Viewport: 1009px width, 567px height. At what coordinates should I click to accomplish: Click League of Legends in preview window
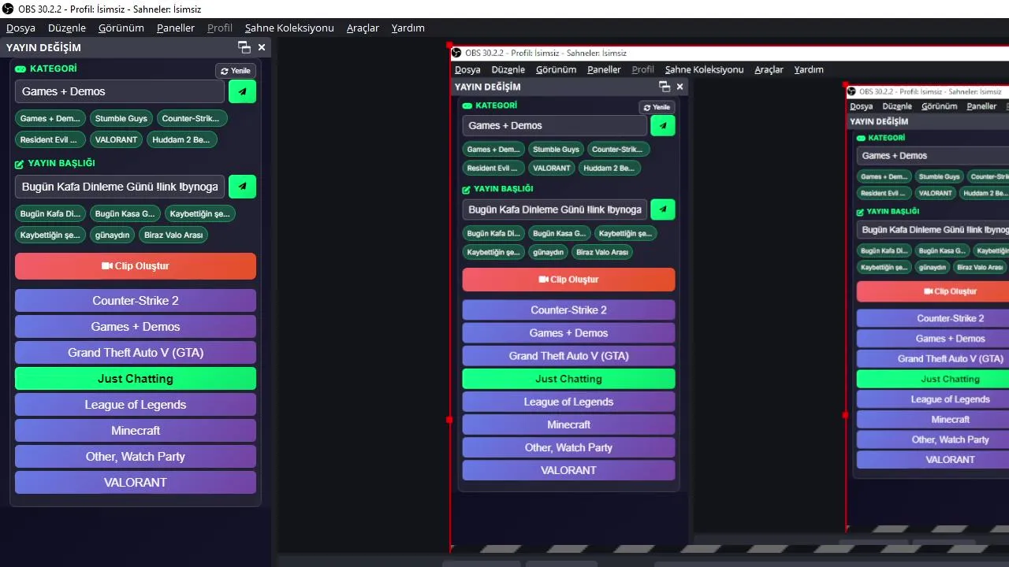point(569,402)
